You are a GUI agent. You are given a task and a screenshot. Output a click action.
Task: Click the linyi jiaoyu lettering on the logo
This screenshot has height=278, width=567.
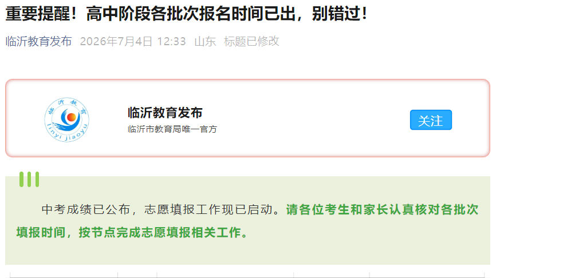click(67, 136)
